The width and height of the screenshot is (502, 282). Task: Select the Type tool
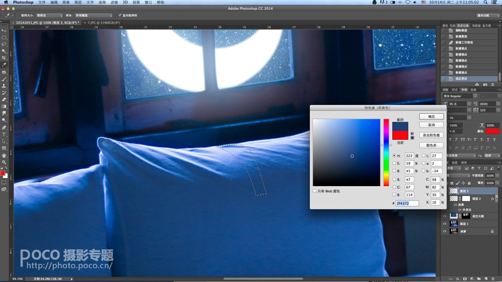tap(4, 134)
